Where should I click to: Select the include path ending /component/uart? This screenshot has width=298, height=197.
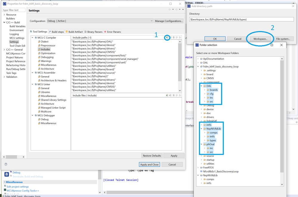pyautogui.click(x=99, y=62)
